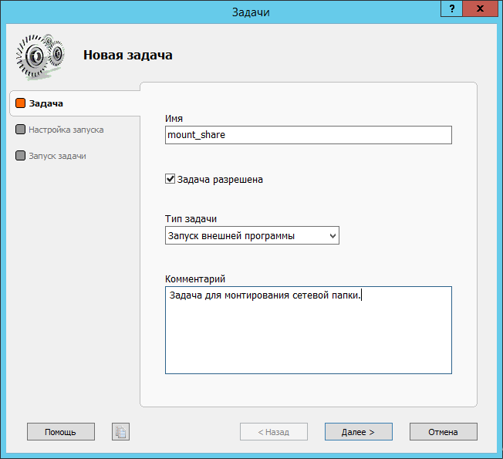Click the Помощь button
Screen dimensions: 503x459
pos(61,432)
